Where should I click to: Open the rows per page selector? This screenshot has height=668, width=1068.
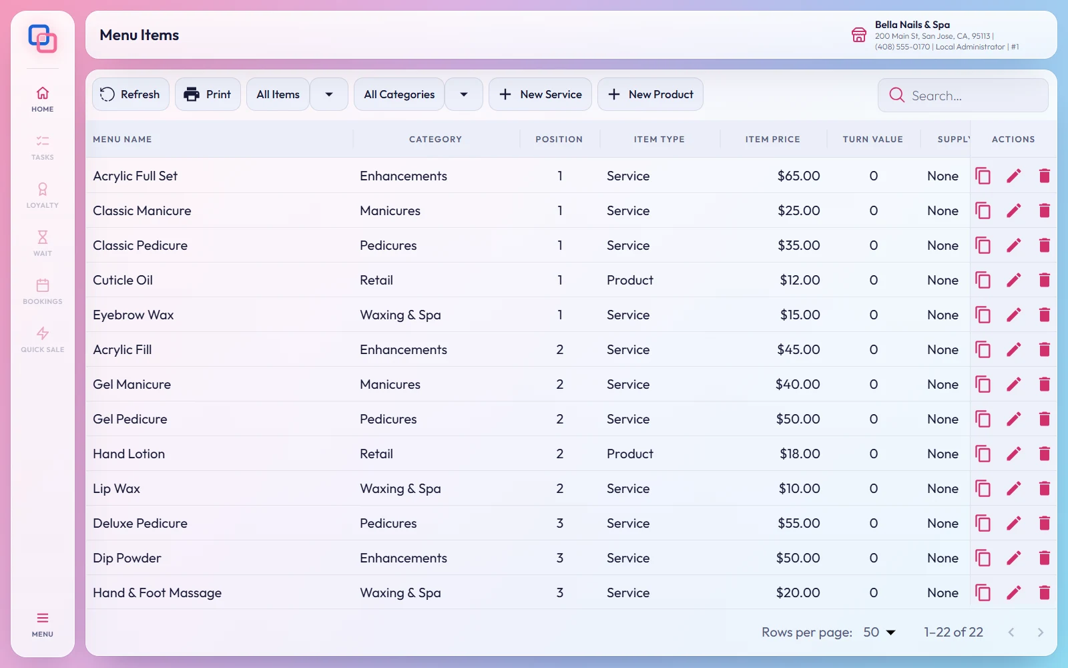click(x=879, y=632)
